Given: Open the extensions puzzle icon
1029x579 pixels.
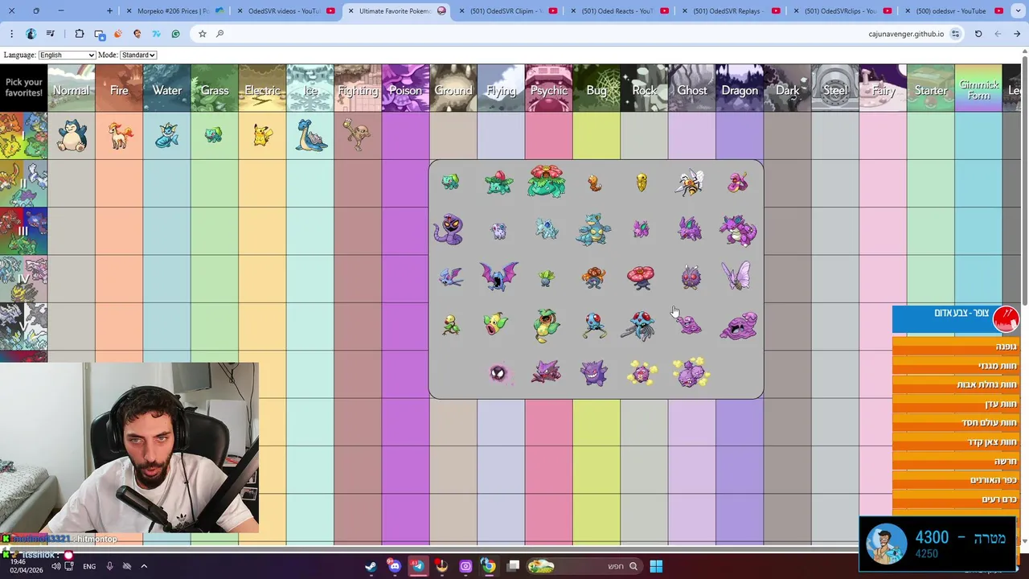Looking at the screenshot, I should [79, 34].
